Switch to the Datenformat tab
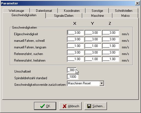 tap(44, 11)
